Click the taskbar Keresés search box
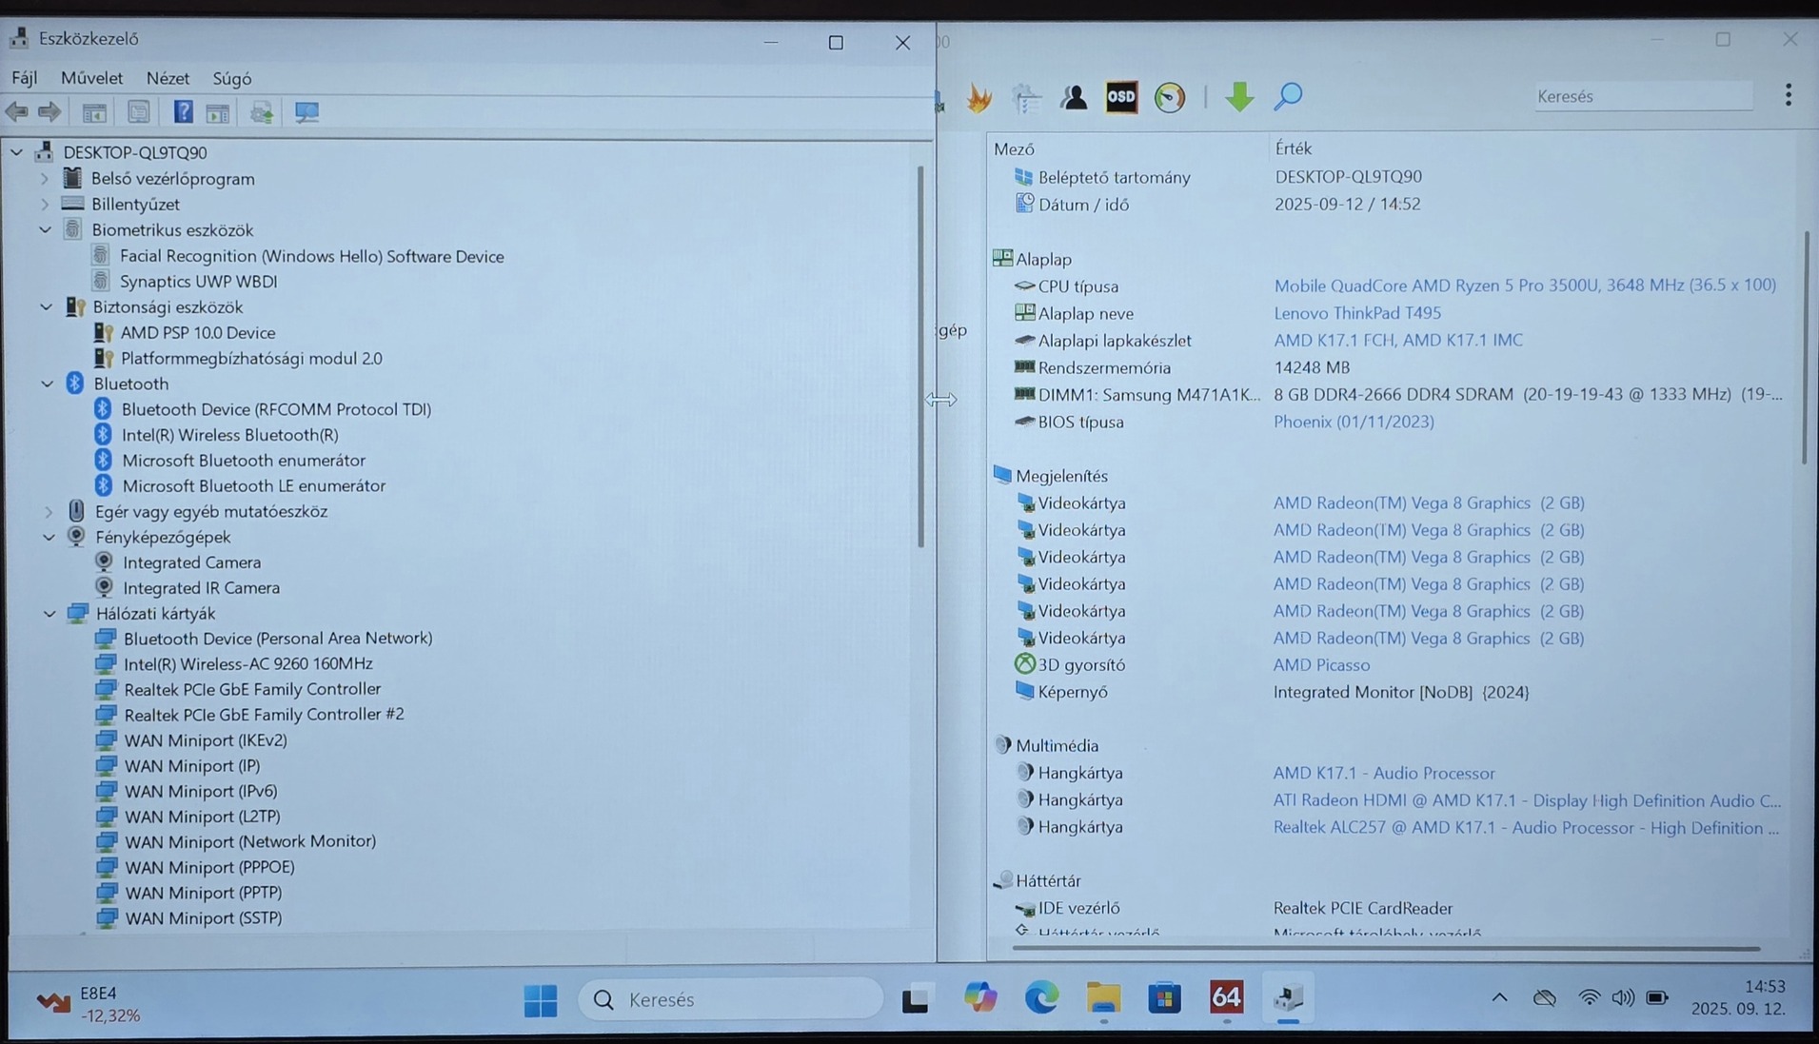The height and width of the screenshot is (1044, 1819). coord(731,999)
